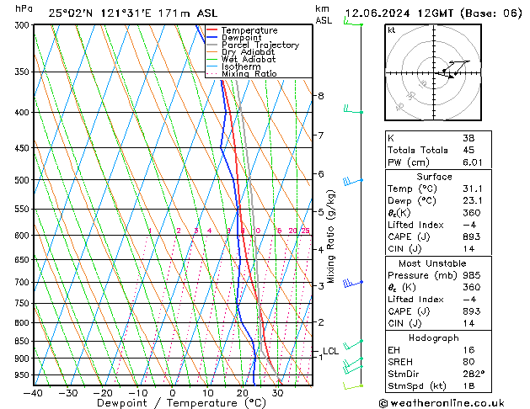The image size is (530, 409).
Task: Click the Mixing Ratio (g/kg) axis title
Action: [x=330, y=236]
